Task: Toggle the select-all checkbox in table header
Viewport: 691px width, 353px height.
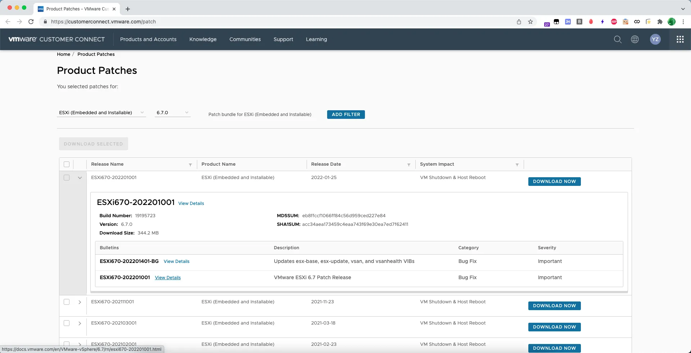Action: (67, 164)
